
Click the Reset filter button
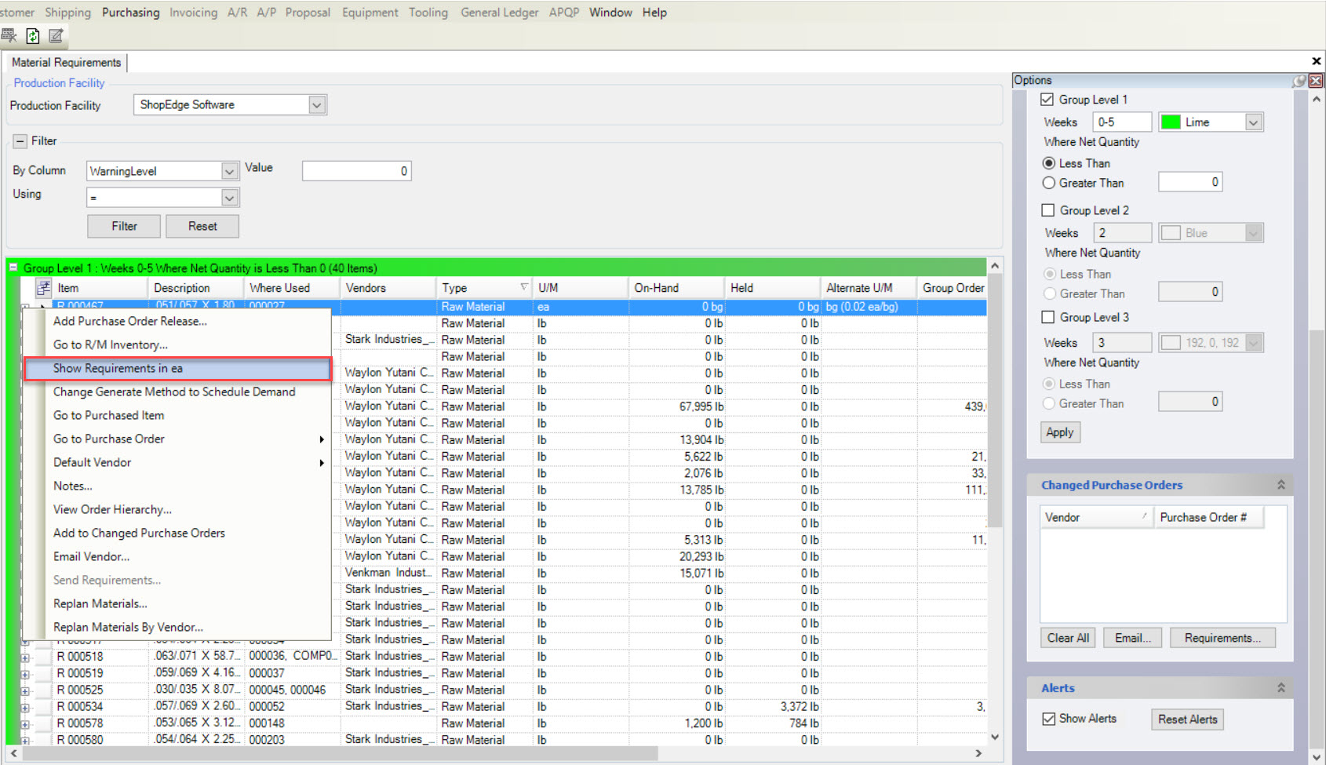click(x=202, y=226)
